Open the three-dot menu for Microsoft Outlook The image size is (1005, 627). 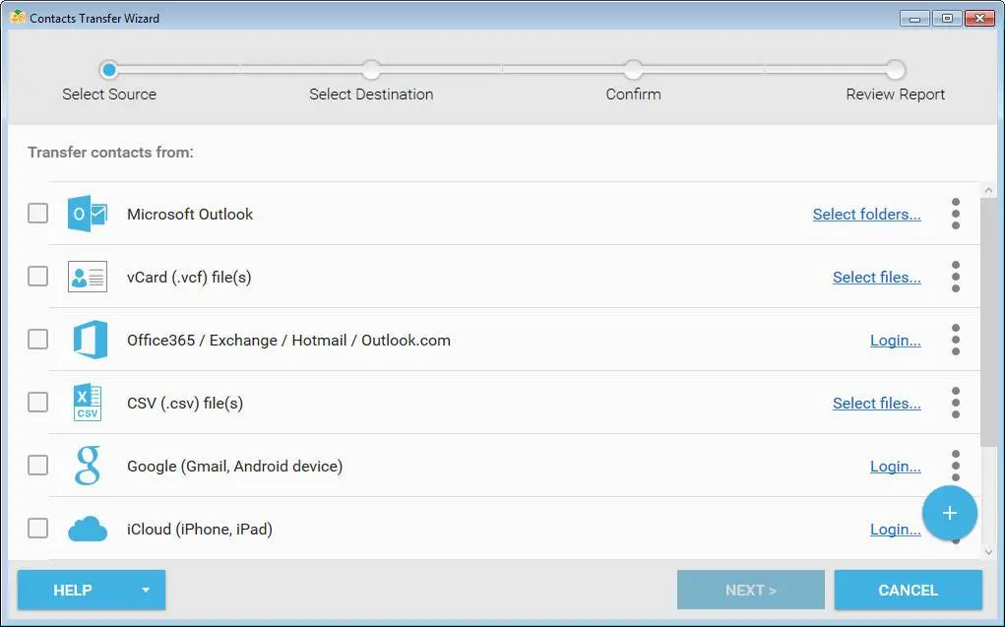[956, 214]
